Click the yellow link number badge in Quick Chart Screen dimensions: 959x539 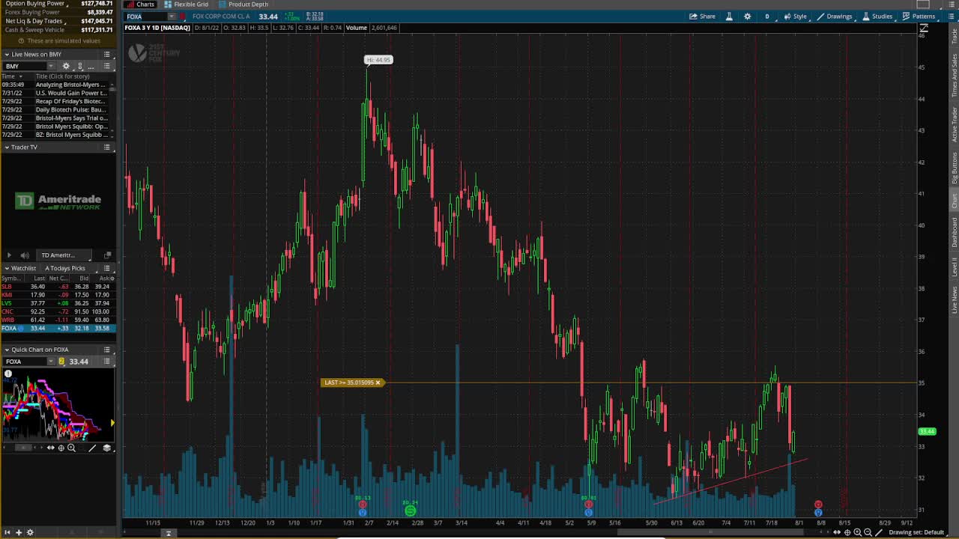[61, 362]
